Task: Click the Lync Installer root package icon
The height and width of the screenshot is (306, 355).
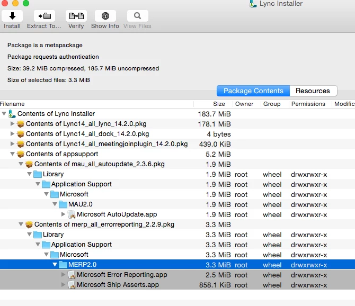Action: 12,114
